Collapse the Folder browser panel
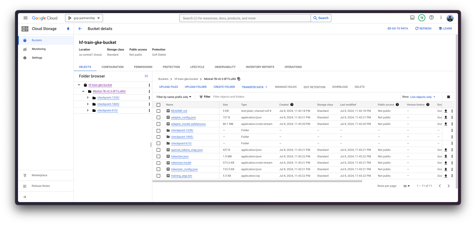The height and width of the screenshot is (225, 476). 146,76
